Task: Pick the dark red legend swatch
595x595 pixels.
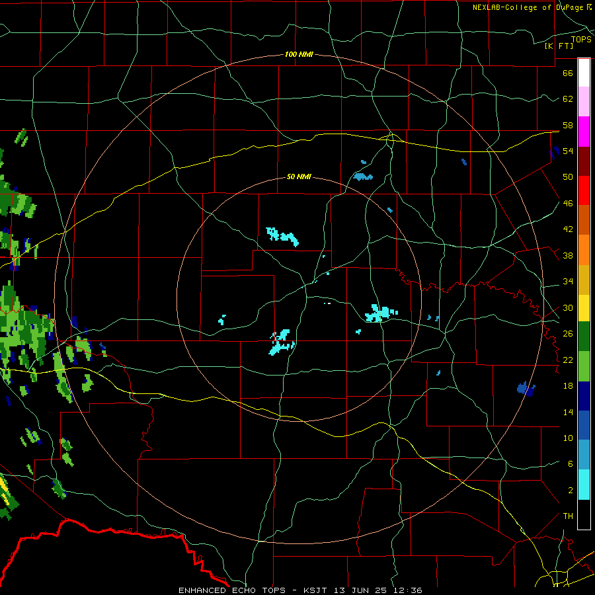Action: pos(584,161)
